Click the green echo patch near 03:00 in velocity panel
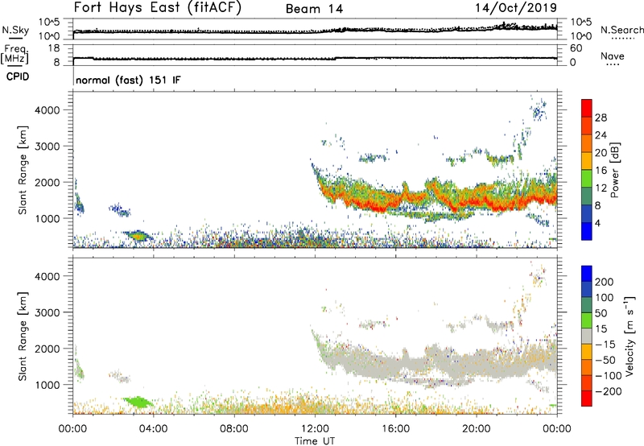Viewport: 644px width, 446px height. point(138,402)
